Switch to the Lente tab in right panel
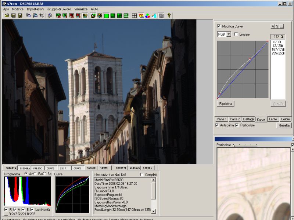 click(273, 119)
